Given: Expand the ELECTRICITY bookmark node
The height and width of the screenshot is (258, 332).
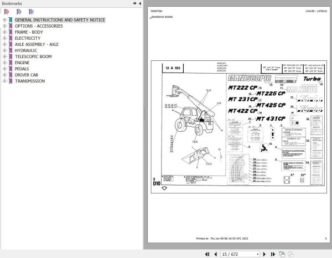Looking at the screenshot, I should (4, 38).
